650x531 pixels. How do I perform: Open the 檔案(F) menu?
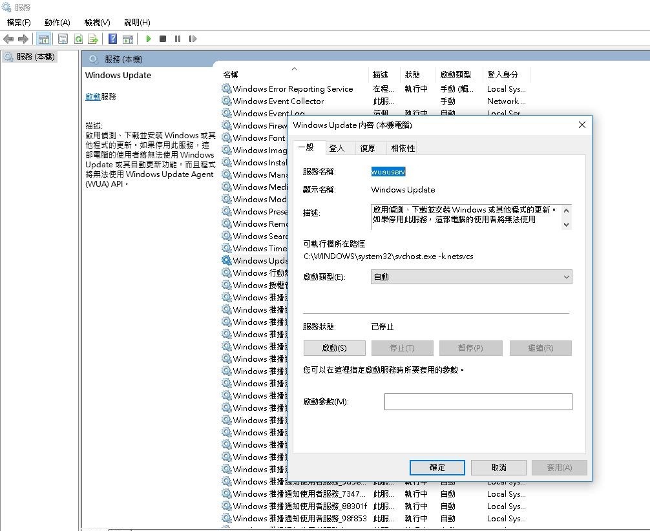(x=19, y=23)
